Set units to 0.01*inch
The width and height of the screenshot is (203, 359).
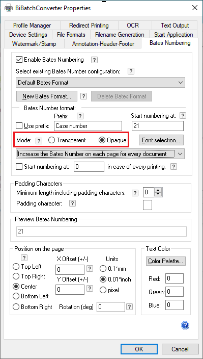103,279
